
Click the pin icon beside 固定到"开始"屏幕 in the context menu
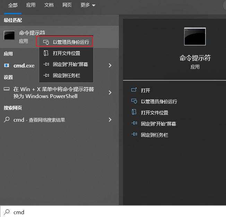pyautogui.click(x=46, y=64)
